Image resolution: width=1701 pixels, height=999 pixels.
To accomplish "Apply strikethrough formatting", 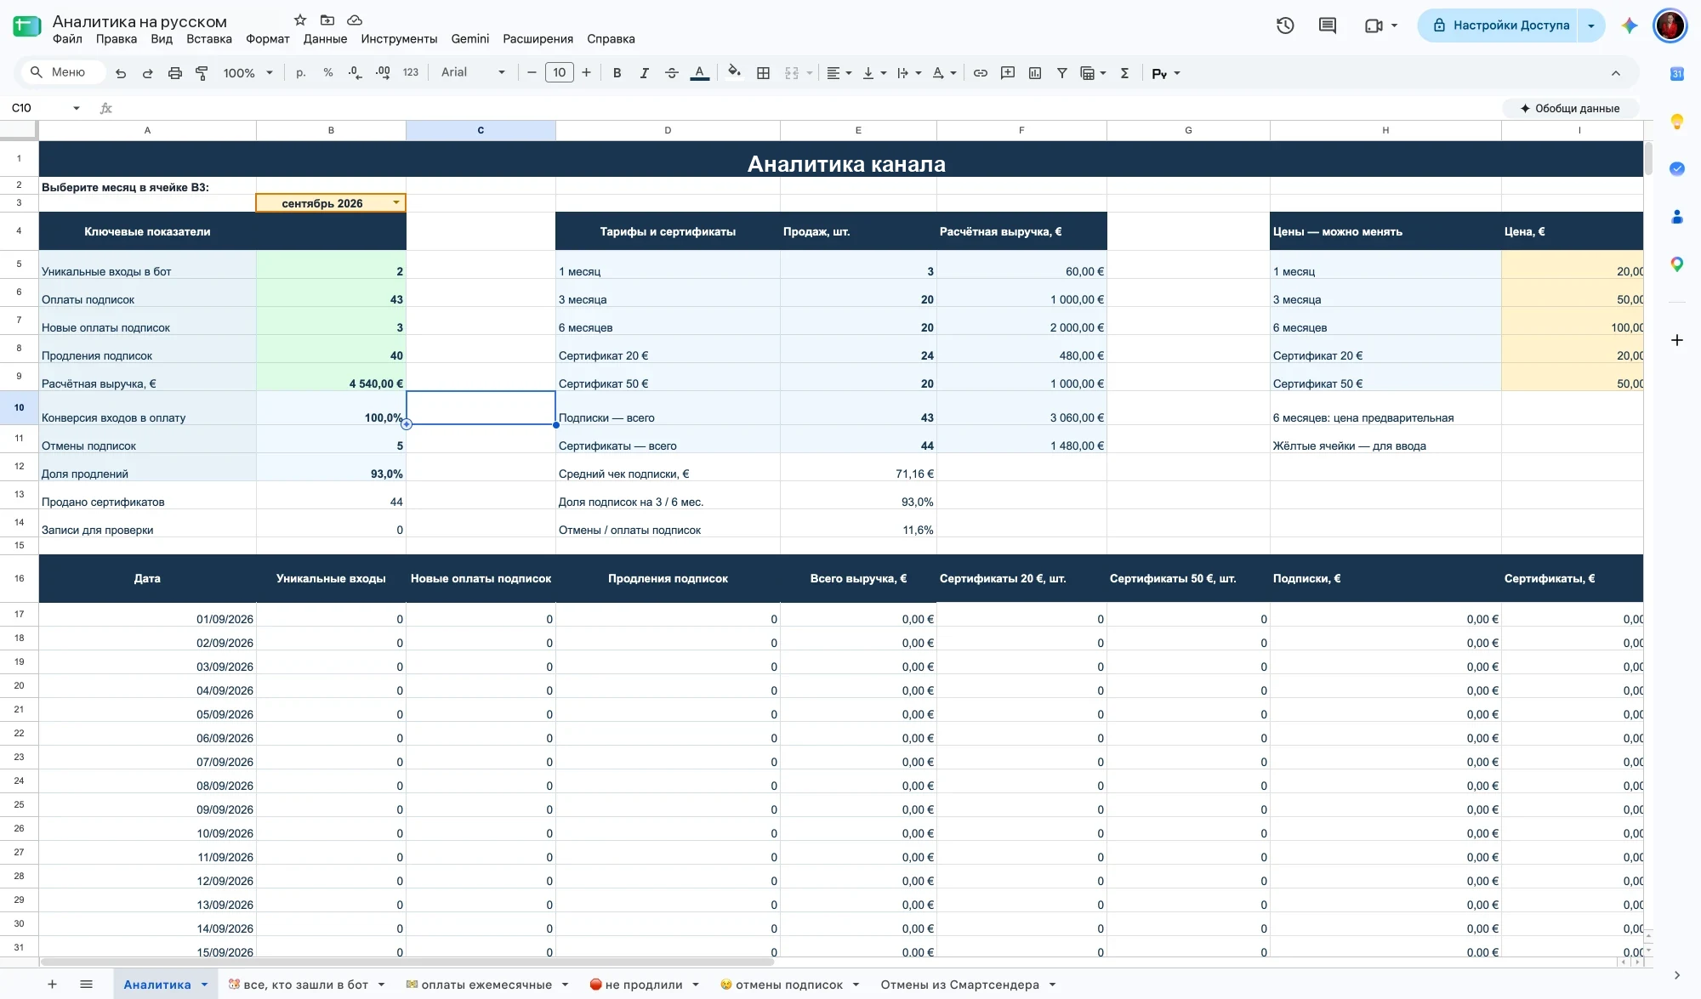I will [x=672, y=73].
